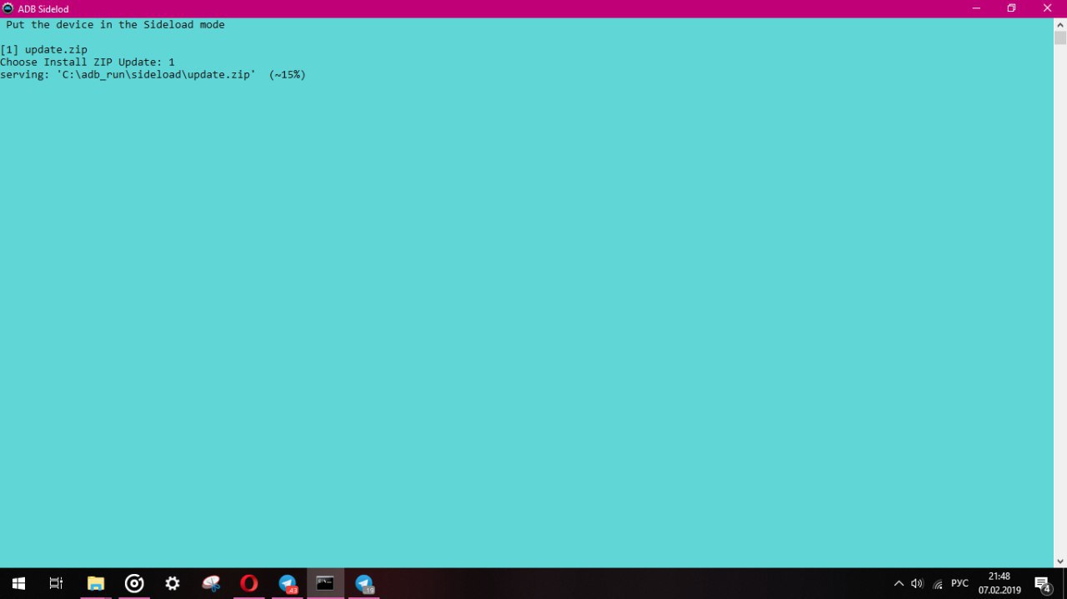1067x599 pixels.
Task: Open Task View in the taskbar
Action: pos(57,583)
